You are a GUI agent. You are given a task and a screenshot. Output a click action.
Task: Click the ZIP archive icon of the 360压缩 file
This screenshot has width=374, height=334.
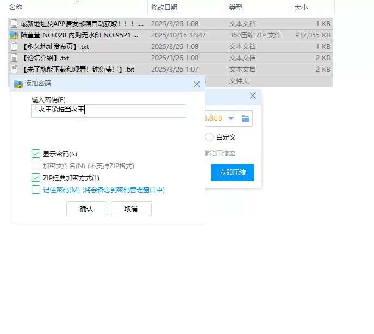tap(14, 35)
